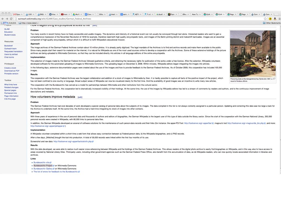Open Related changes in Toolbox

(x=11, y=87)
